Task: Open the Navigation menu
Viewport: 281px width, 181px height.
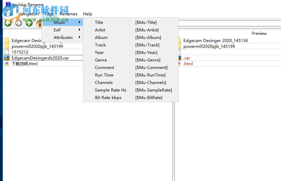Action: tap(28, 14)
